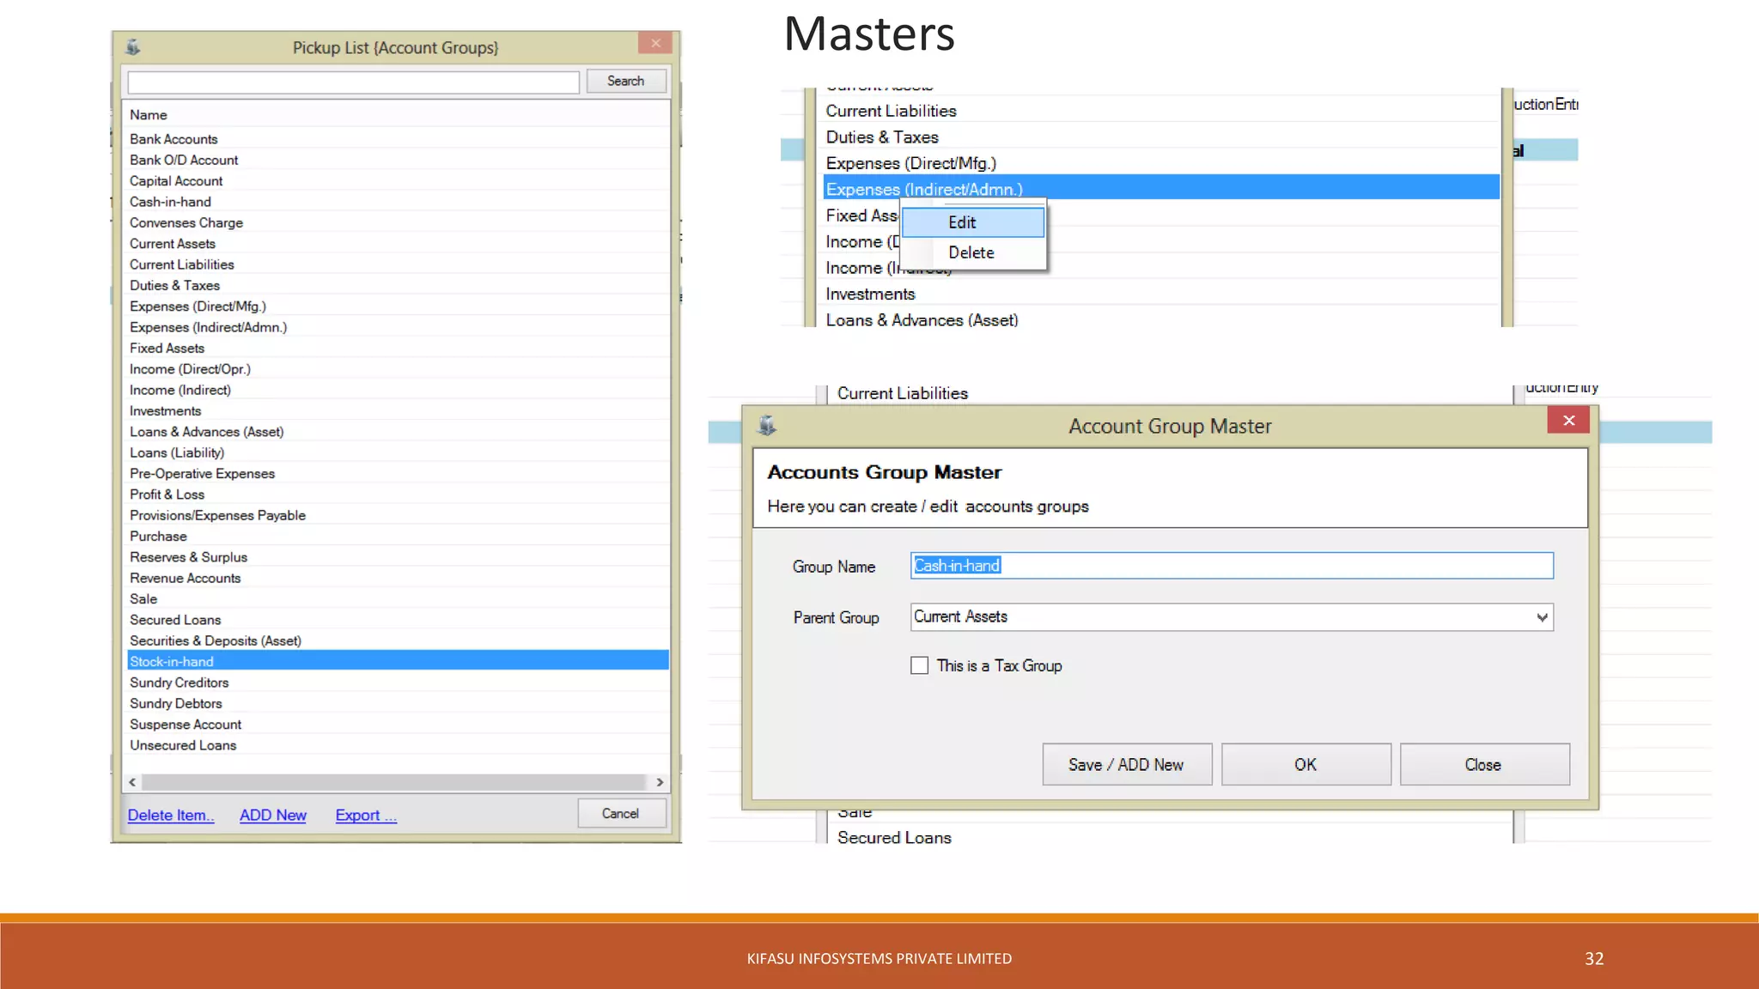Click the Pickup List window app icon
The image size is (1759, 989).
(133, 47)
